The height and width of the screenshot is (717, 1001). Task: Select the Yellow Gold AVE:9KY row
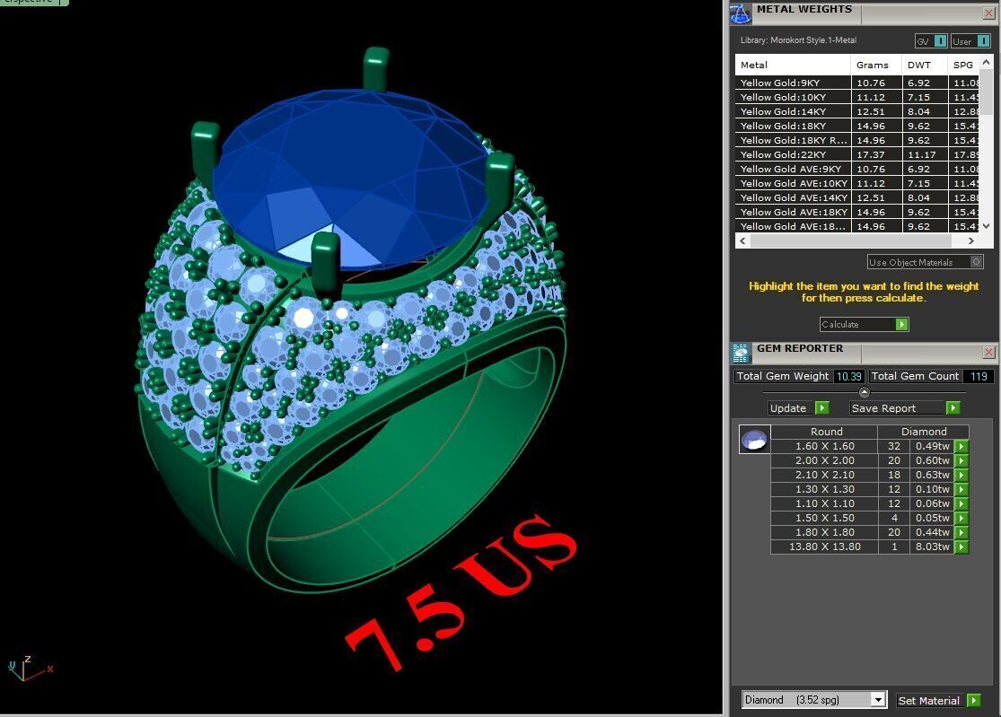[x=857, y=169]
